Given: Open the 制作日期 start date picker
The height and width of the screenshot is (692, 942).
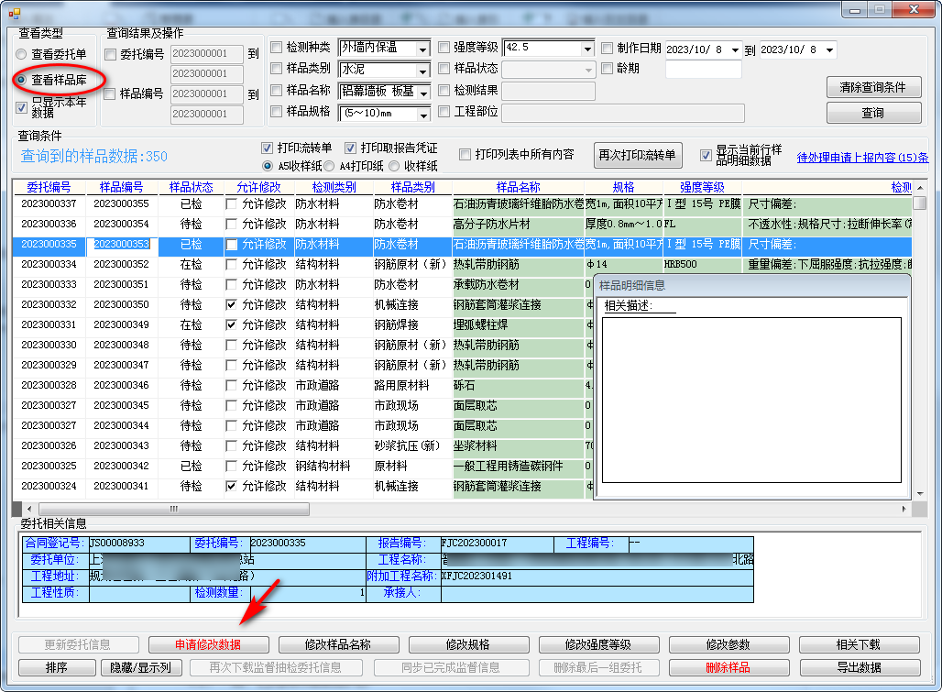Looking at the screenshot, I should click(734, 50).
